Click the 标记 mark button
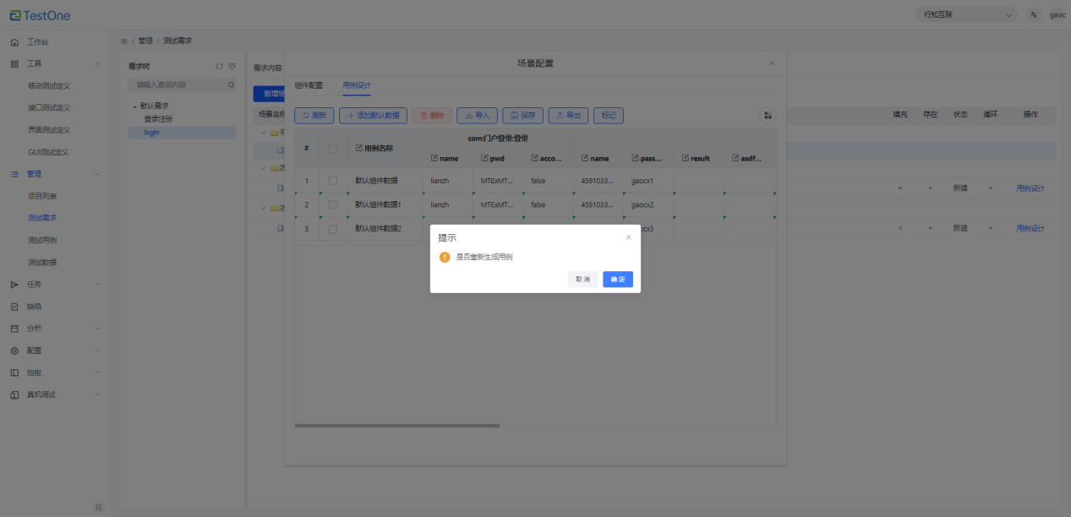The image size is (1071, 517). tap(609, 116)
